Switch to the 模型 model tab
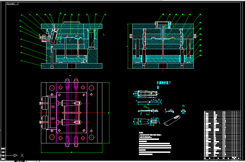Screen dimensions: 245x162 (x=19, y=161)
